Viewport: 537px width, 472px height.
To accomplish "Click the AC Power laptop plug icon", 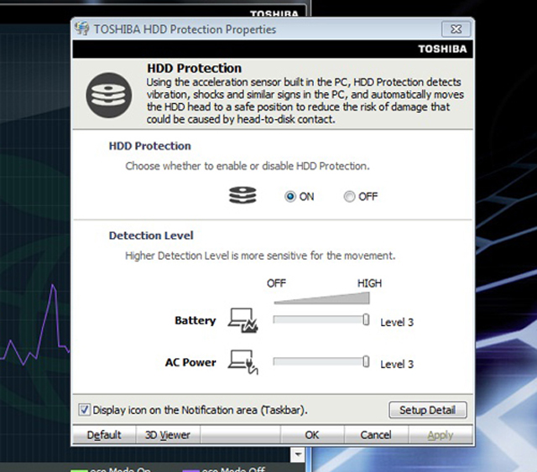I will 242,362.
